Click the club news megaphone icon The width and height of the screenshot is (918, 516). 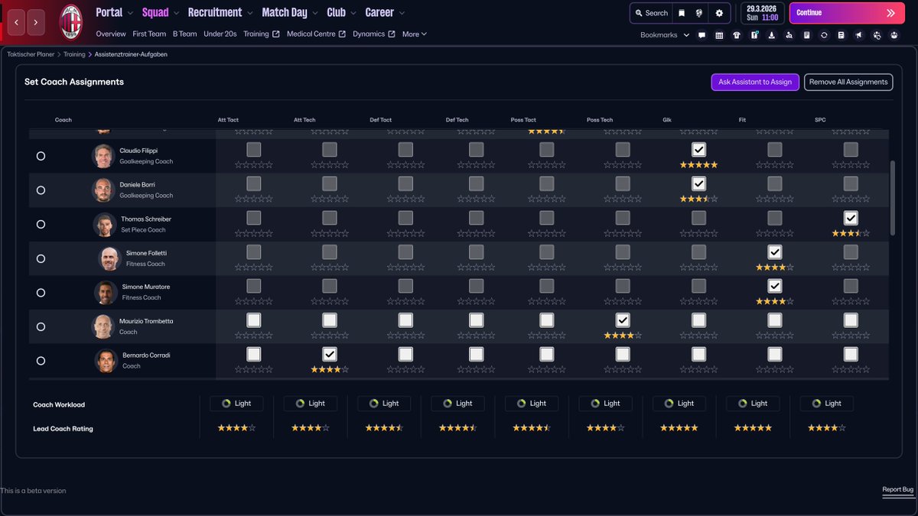pyautogui.click(x=858, y=34)
